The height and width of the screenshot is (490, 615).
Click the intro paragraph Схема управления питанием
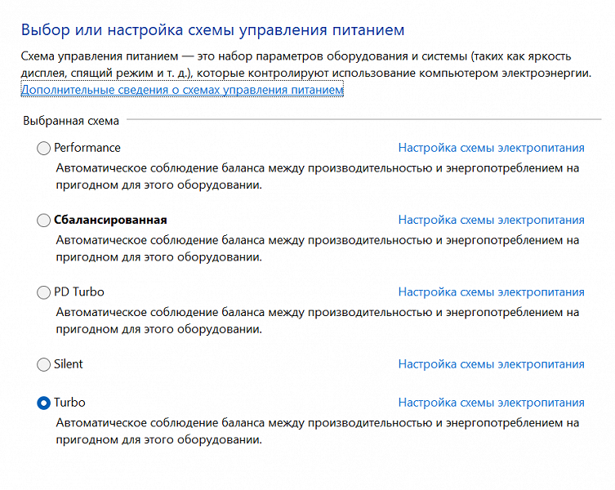coord(306,65)
